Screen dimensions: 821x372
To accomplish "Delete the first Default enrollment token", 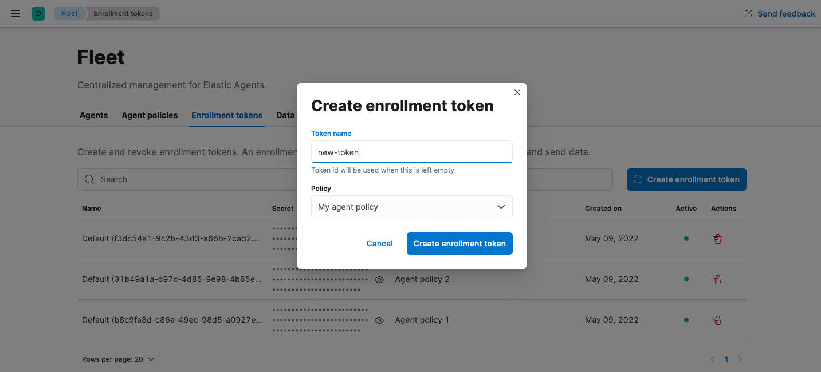I will tap(717, 238).
